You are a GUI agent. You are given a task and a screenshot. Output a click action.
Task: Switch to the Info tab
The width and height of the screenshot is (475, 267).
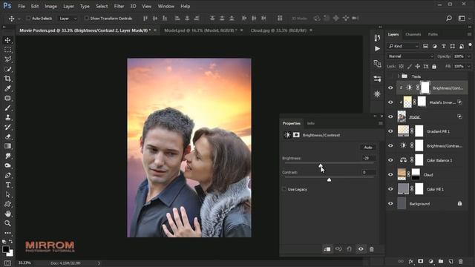point(310,123)
